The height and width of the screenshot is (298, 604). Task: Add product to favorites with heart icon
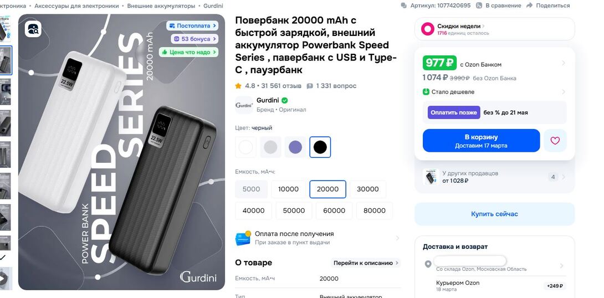[x=555, y=141]
